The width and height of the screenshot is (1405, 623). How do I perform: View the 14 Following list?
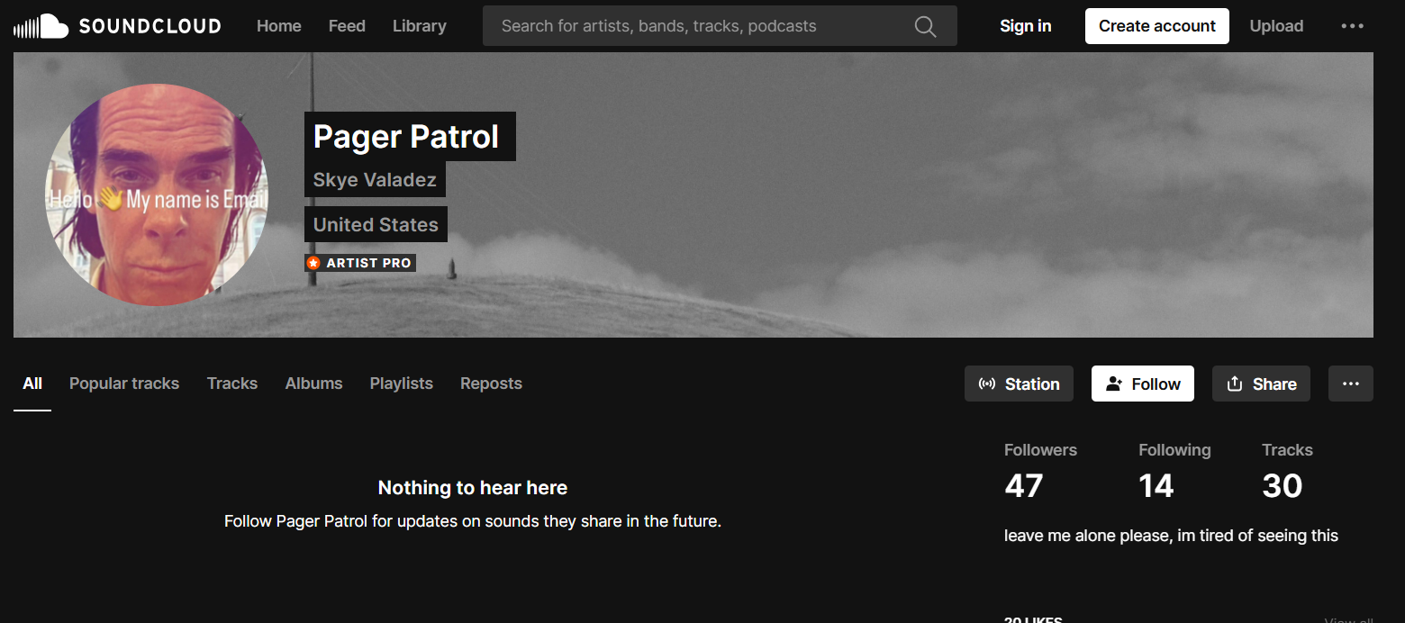pos(1174,472)
